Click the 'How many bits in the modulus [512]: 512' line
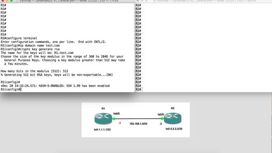The height and width of the screenshot is (153, 272). 34,71
